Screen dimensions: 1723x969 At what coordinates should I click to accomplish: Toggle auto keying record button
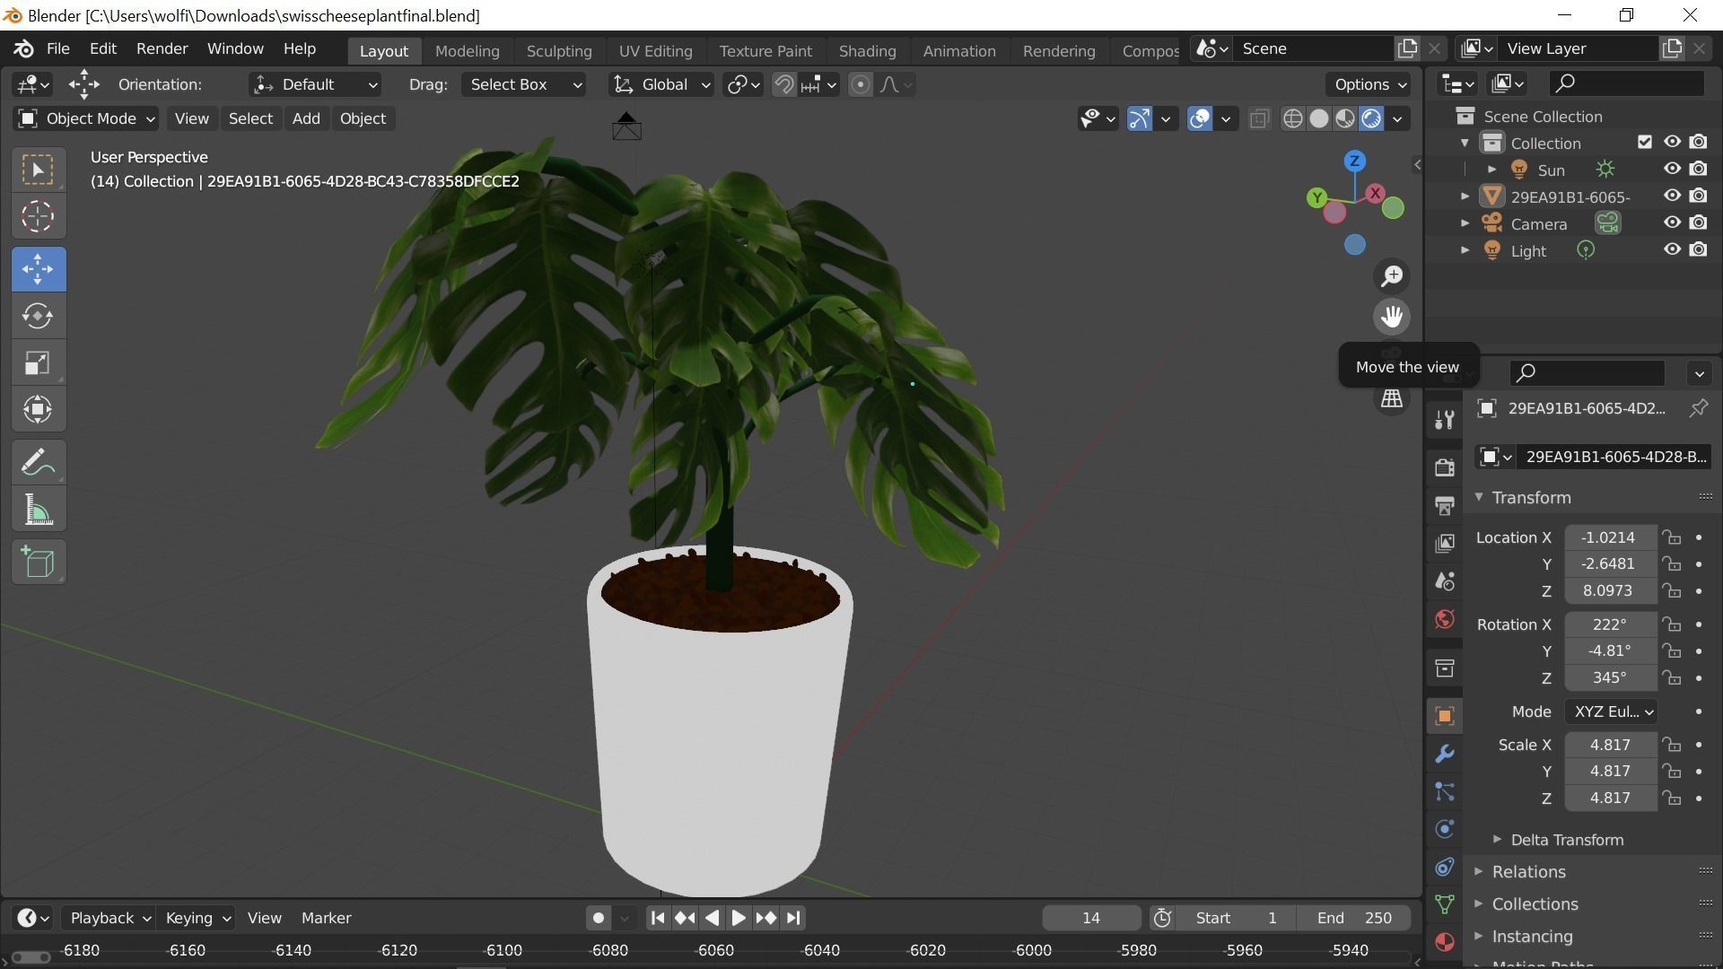coord(599,918)
